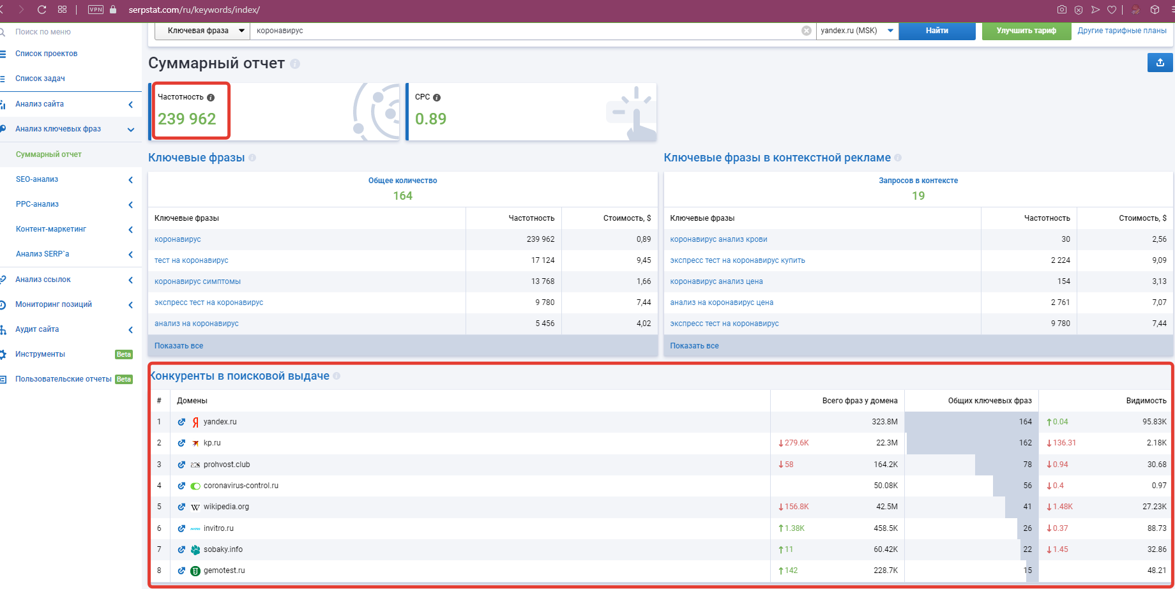Image resolution: width=1175 pixels, height=589 pixels.
Task: Open external link icon for yandex.ru row
Action: [x=181, y=422]
